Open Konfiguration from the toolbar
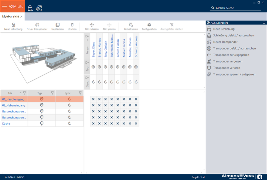The height and width of the screenshot is (180, 267). click(x=149, y=27)
